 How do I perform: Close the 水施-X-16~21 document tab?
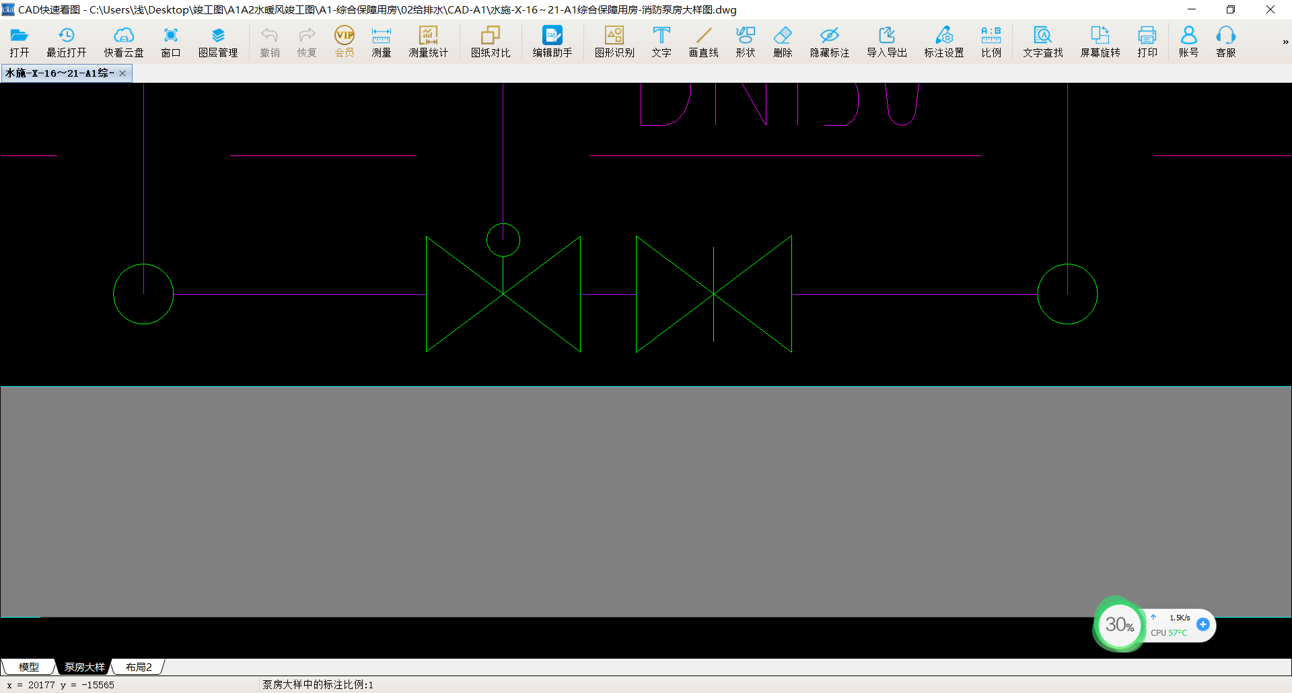click(122, 73)
